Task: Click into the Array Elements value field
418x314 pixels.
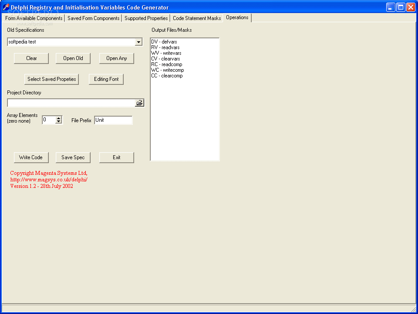Action: (49, 120)
